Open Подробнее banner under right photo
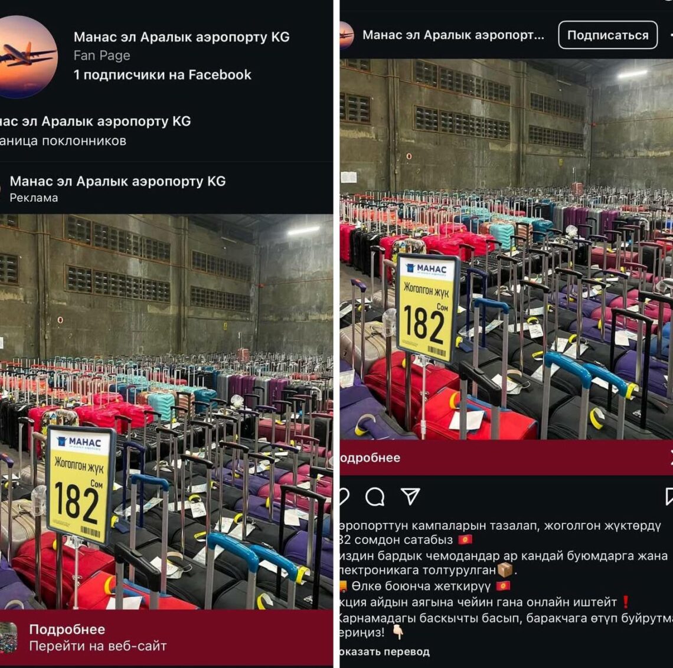The width and height of the screenshot is (673, 668). tap(506, 458)
